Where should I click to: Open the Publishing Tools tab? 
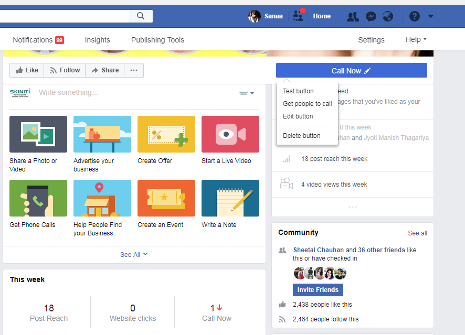coord(158,40)
